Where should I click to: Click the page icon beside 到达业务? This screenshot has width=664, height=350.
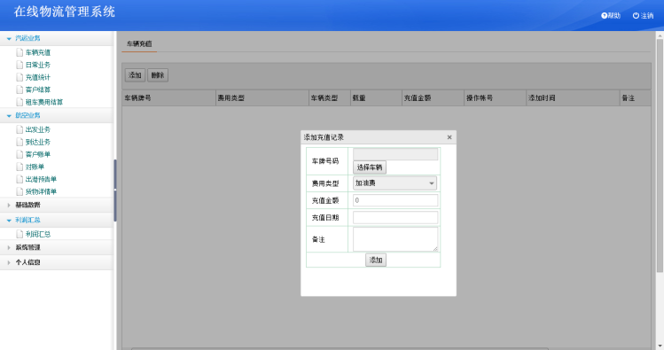pos(20,142)
